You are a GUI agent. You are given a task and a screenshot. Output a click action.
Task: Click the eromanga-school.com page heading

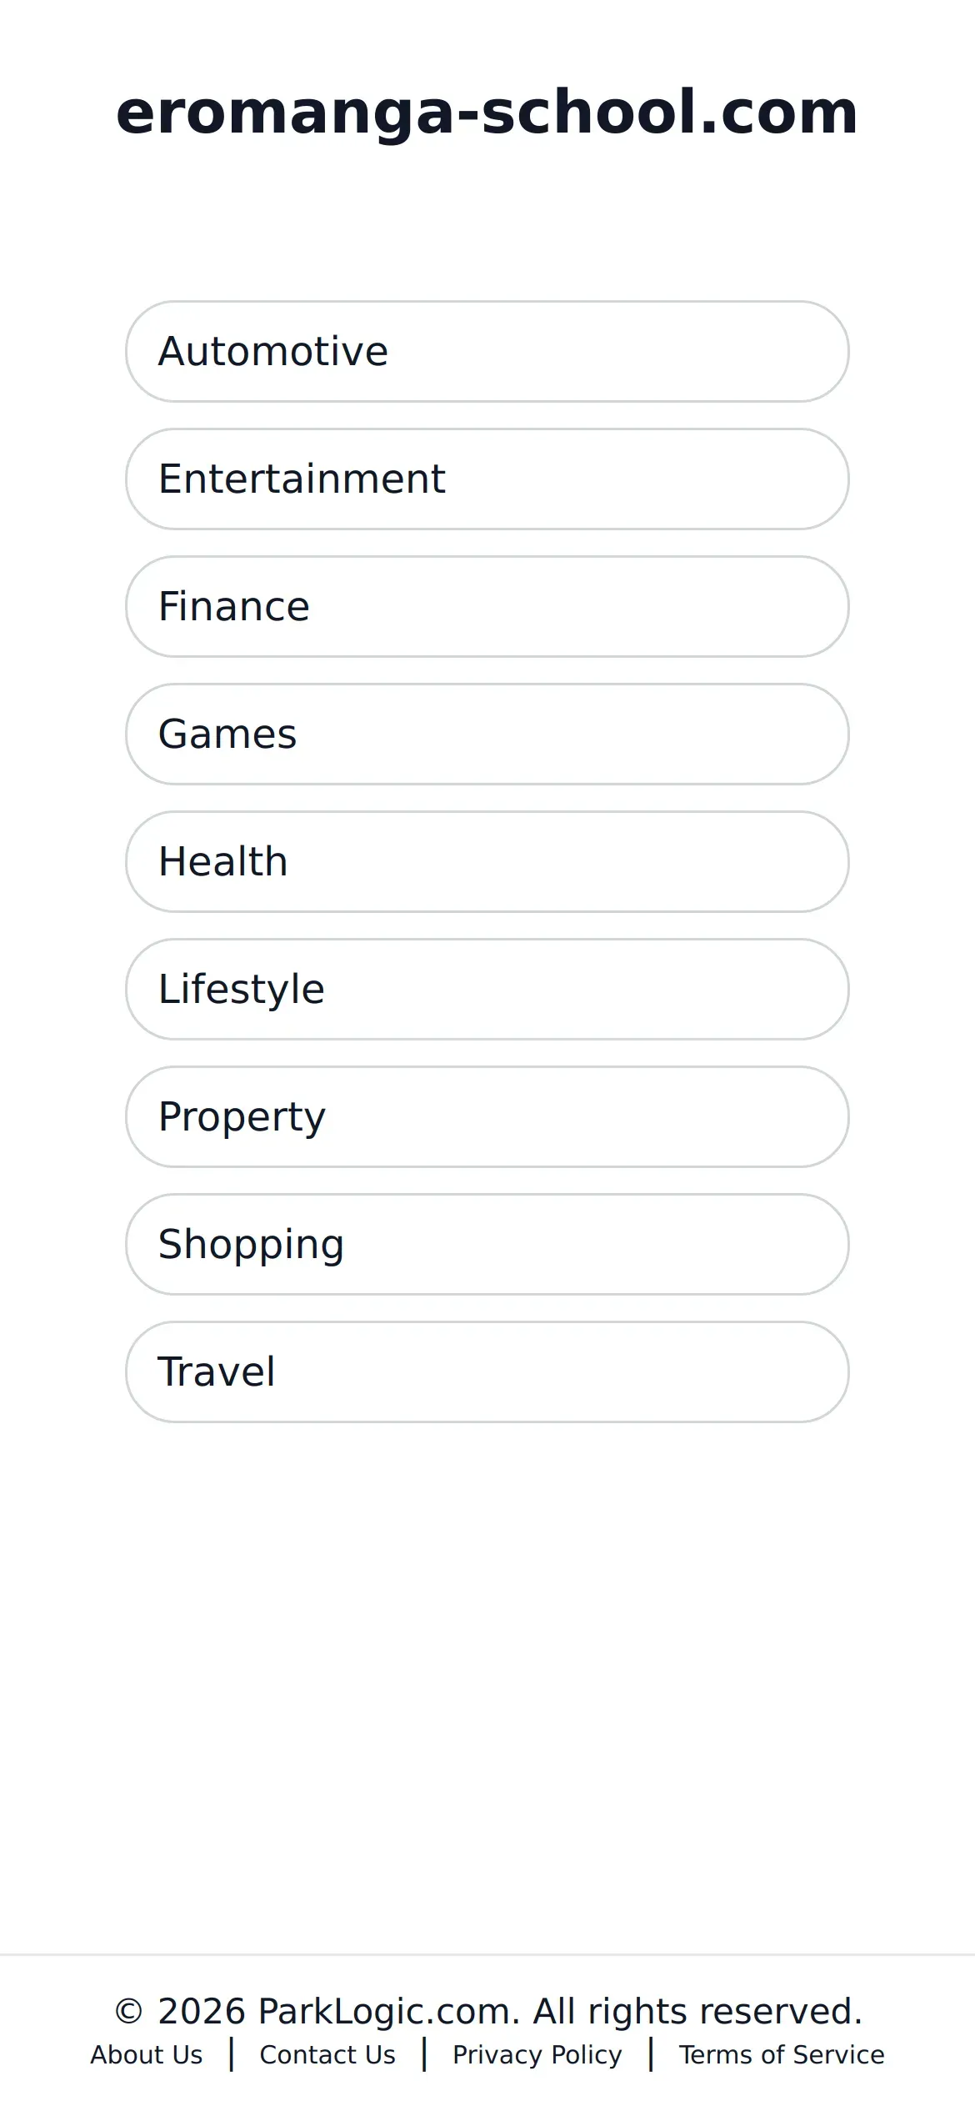tap(487, 112)
